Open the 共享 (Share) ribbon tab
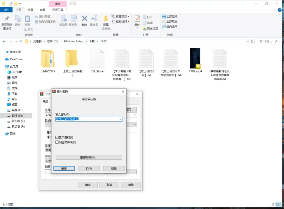This screenshot has width=284, height=209. click(31, 10)
